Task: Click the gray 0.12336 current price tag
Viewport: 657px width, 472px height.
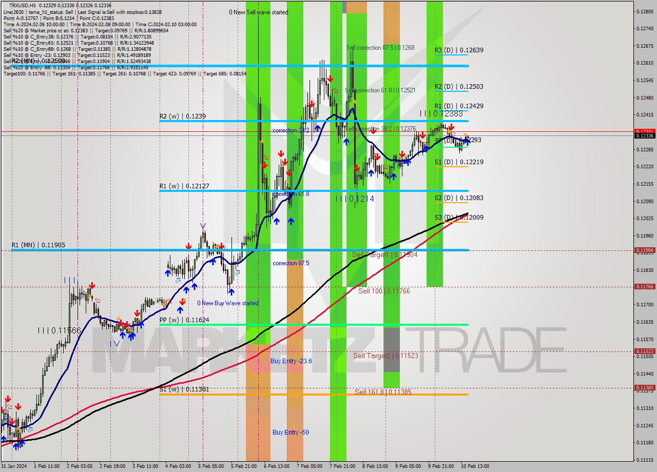Action: click(x=645, y=135)
